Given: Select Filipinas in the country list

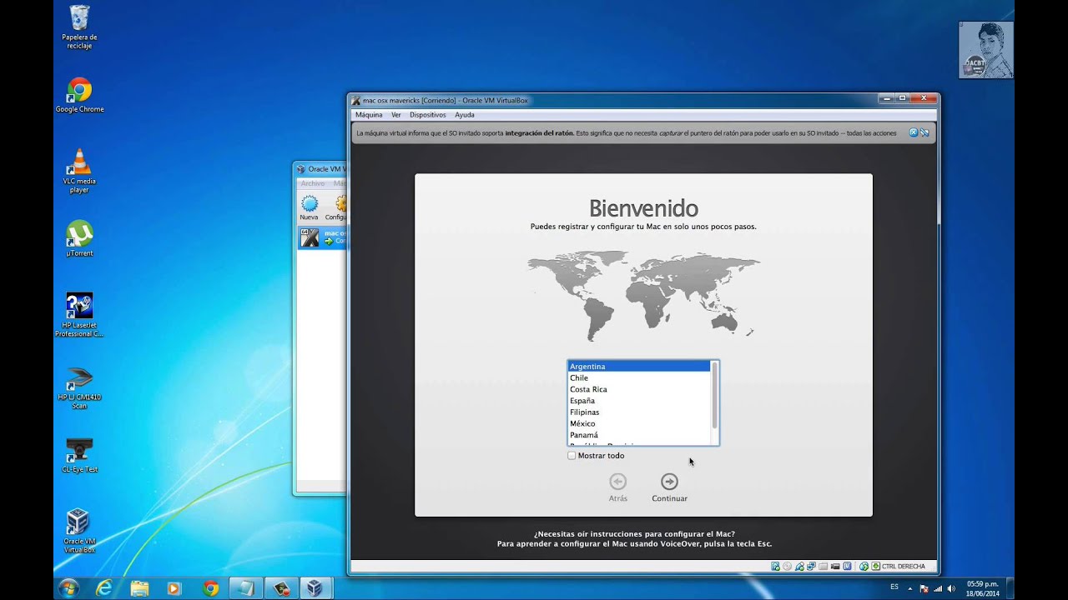Looking at the screenshot, I should (x=638, y=412).
